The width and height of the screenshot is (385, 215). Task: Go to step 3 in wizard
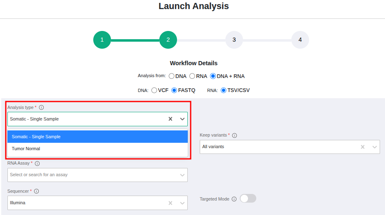(x=234, y=40)
